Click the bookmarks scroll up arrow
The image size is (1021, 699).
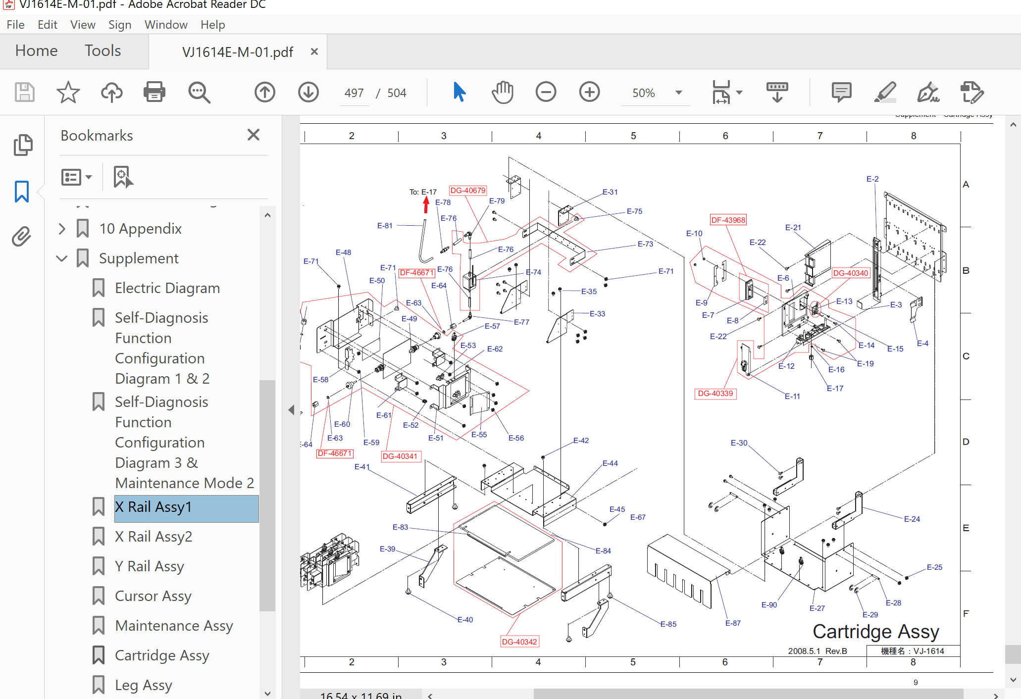[267, 215]
